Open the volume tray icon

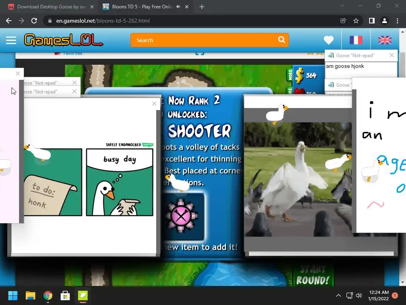click(x=358, y=295)
